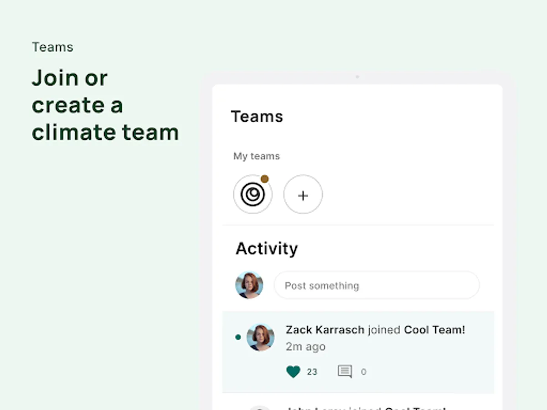This screenshot has height=410, width=547.
Task: Open the Cool Team! link in Zack's post
Action: 434,330
